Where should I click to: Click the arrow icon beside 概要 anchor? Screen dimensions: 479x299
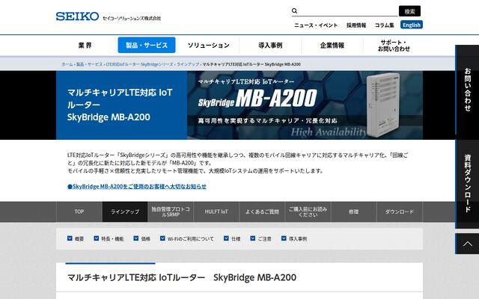[70, 238]
